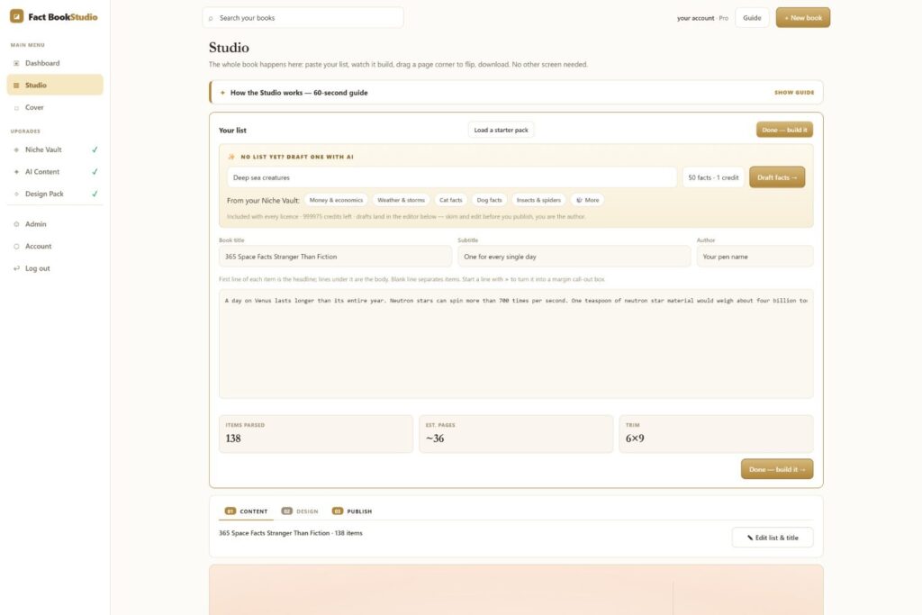Screen dimensions: 922x615
Task: Click Load a starter pack
Action: point(501,130)
